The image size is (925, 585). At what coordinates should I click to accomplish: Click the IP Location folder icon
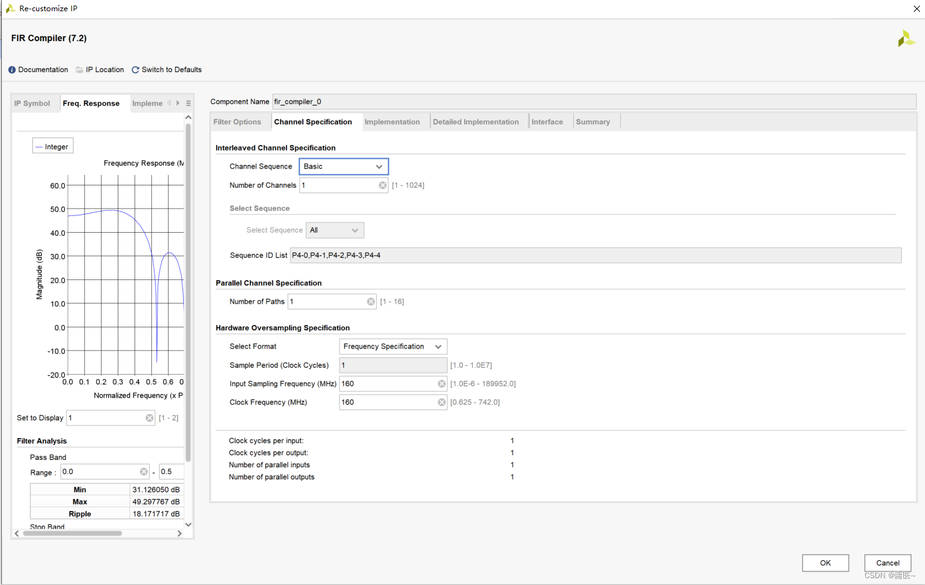[80, 70]
